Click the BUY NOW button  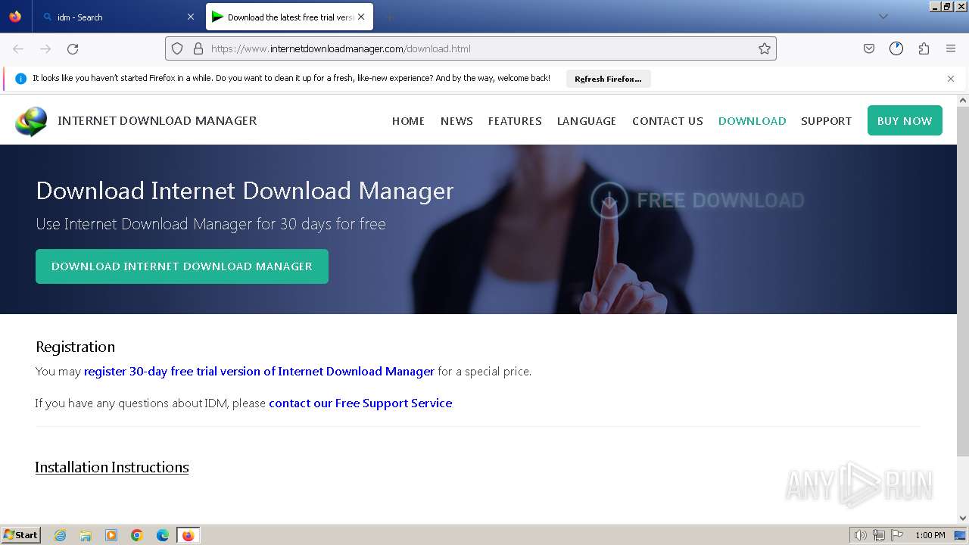pyautogui.click(x=905, y=120)
